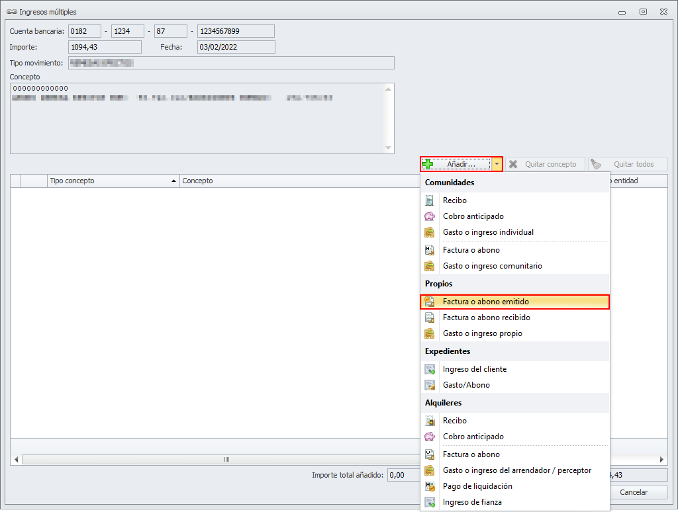This screenshot has width=678, height=512.
Task: Click branch field containing 1234
Action: (x=128, y=31)
